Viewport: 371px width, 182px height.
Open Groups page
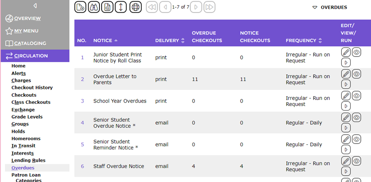tap(20, 124)
